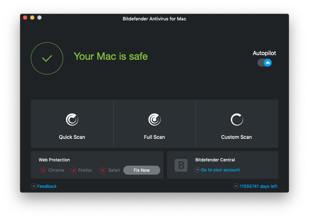Click the Firefox browser label
This screenshot has width=309, height=219.
coord(85,170)
